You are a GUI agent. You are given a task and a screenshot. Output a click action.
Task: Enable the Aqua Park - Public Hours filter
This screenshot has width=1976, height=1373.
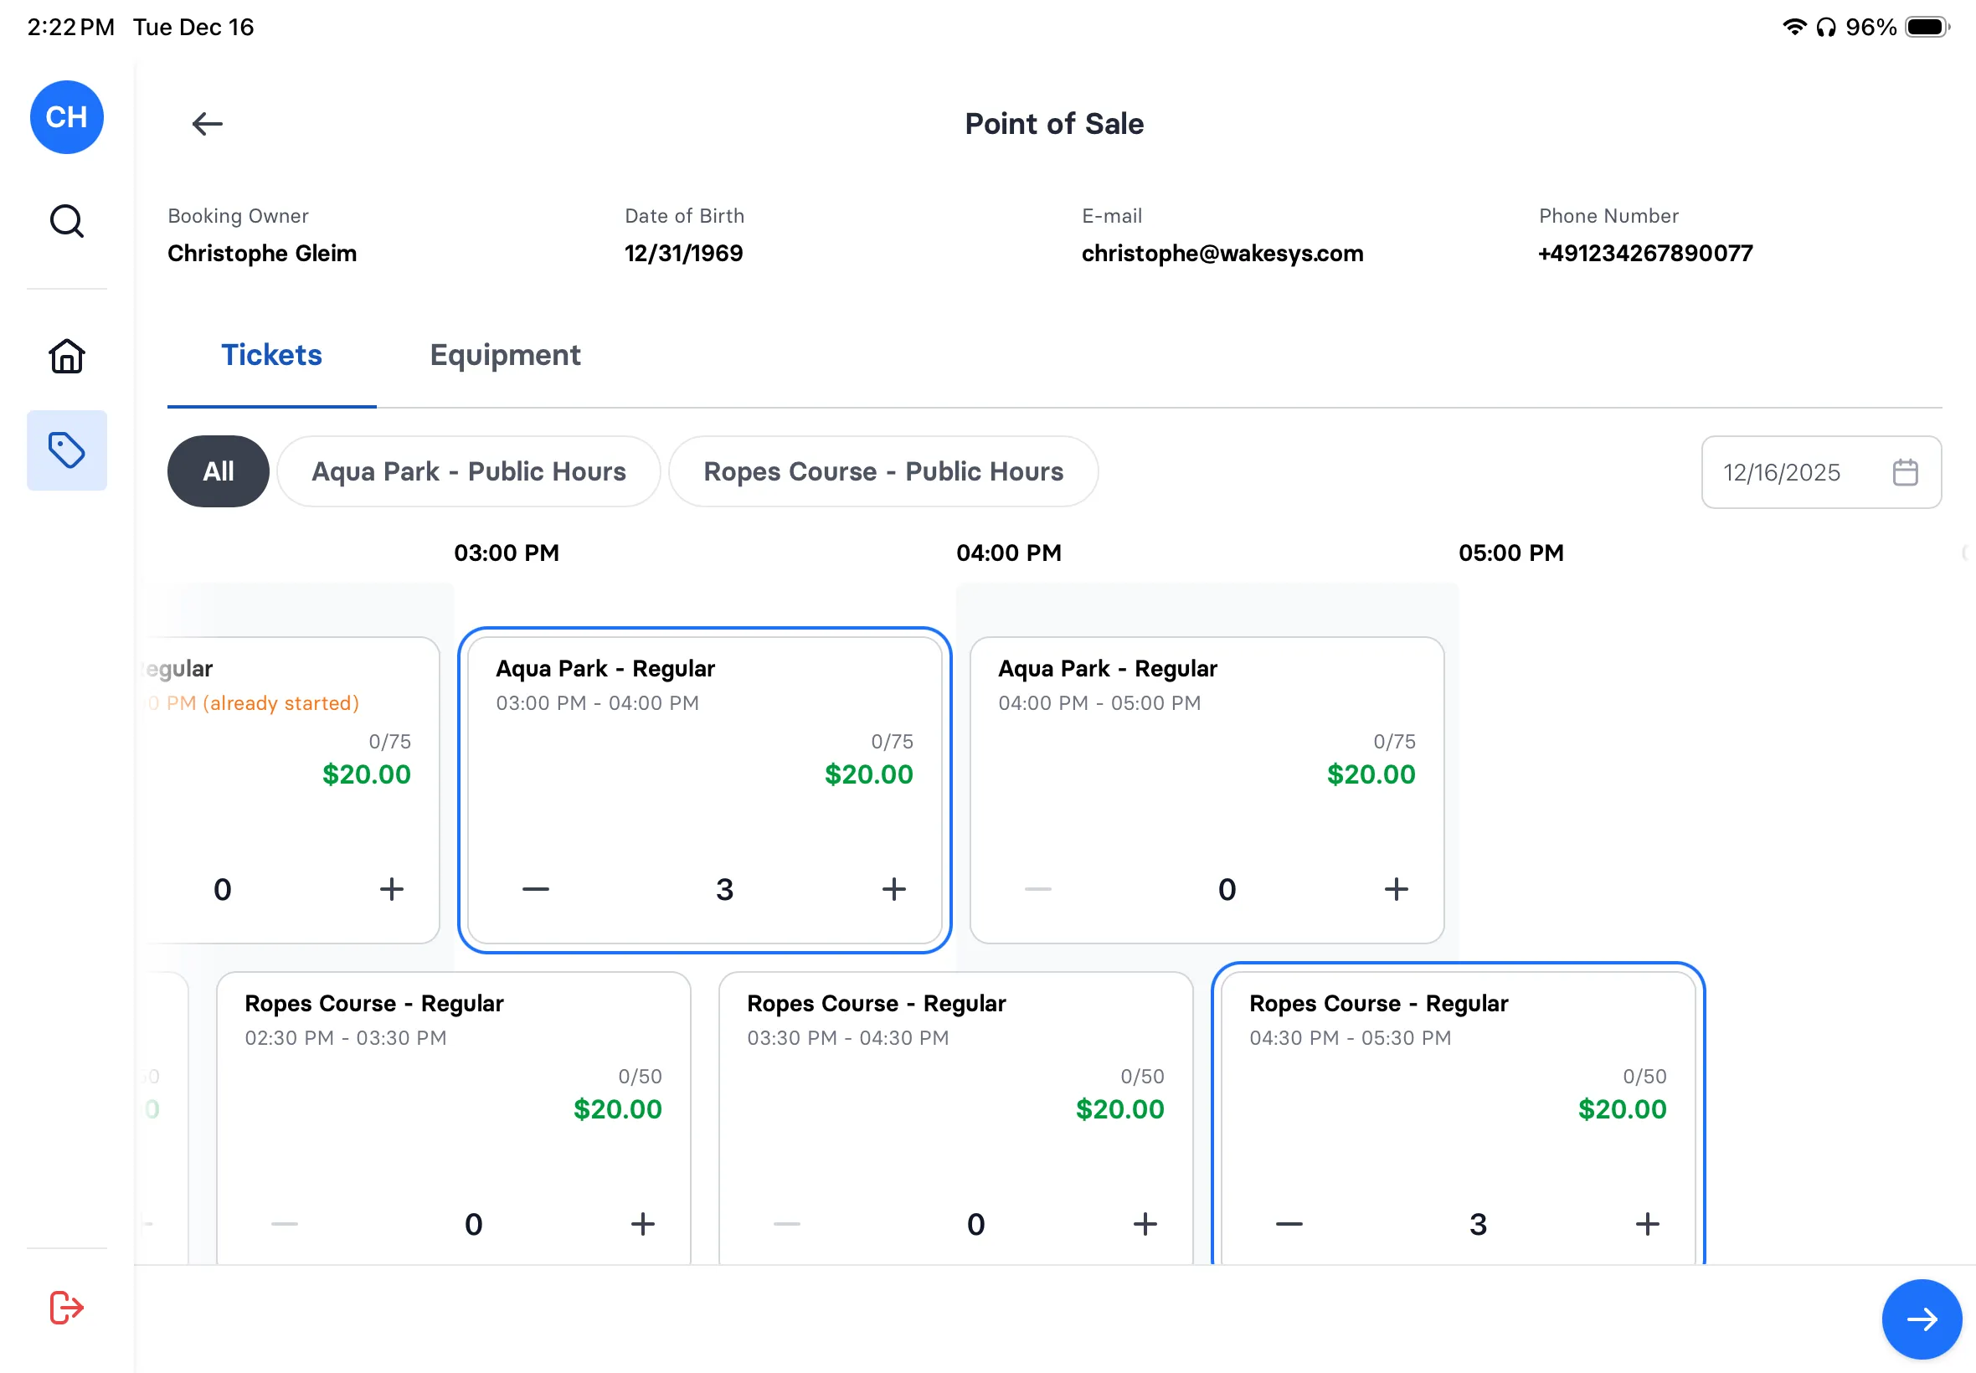(x=468, y=471)
